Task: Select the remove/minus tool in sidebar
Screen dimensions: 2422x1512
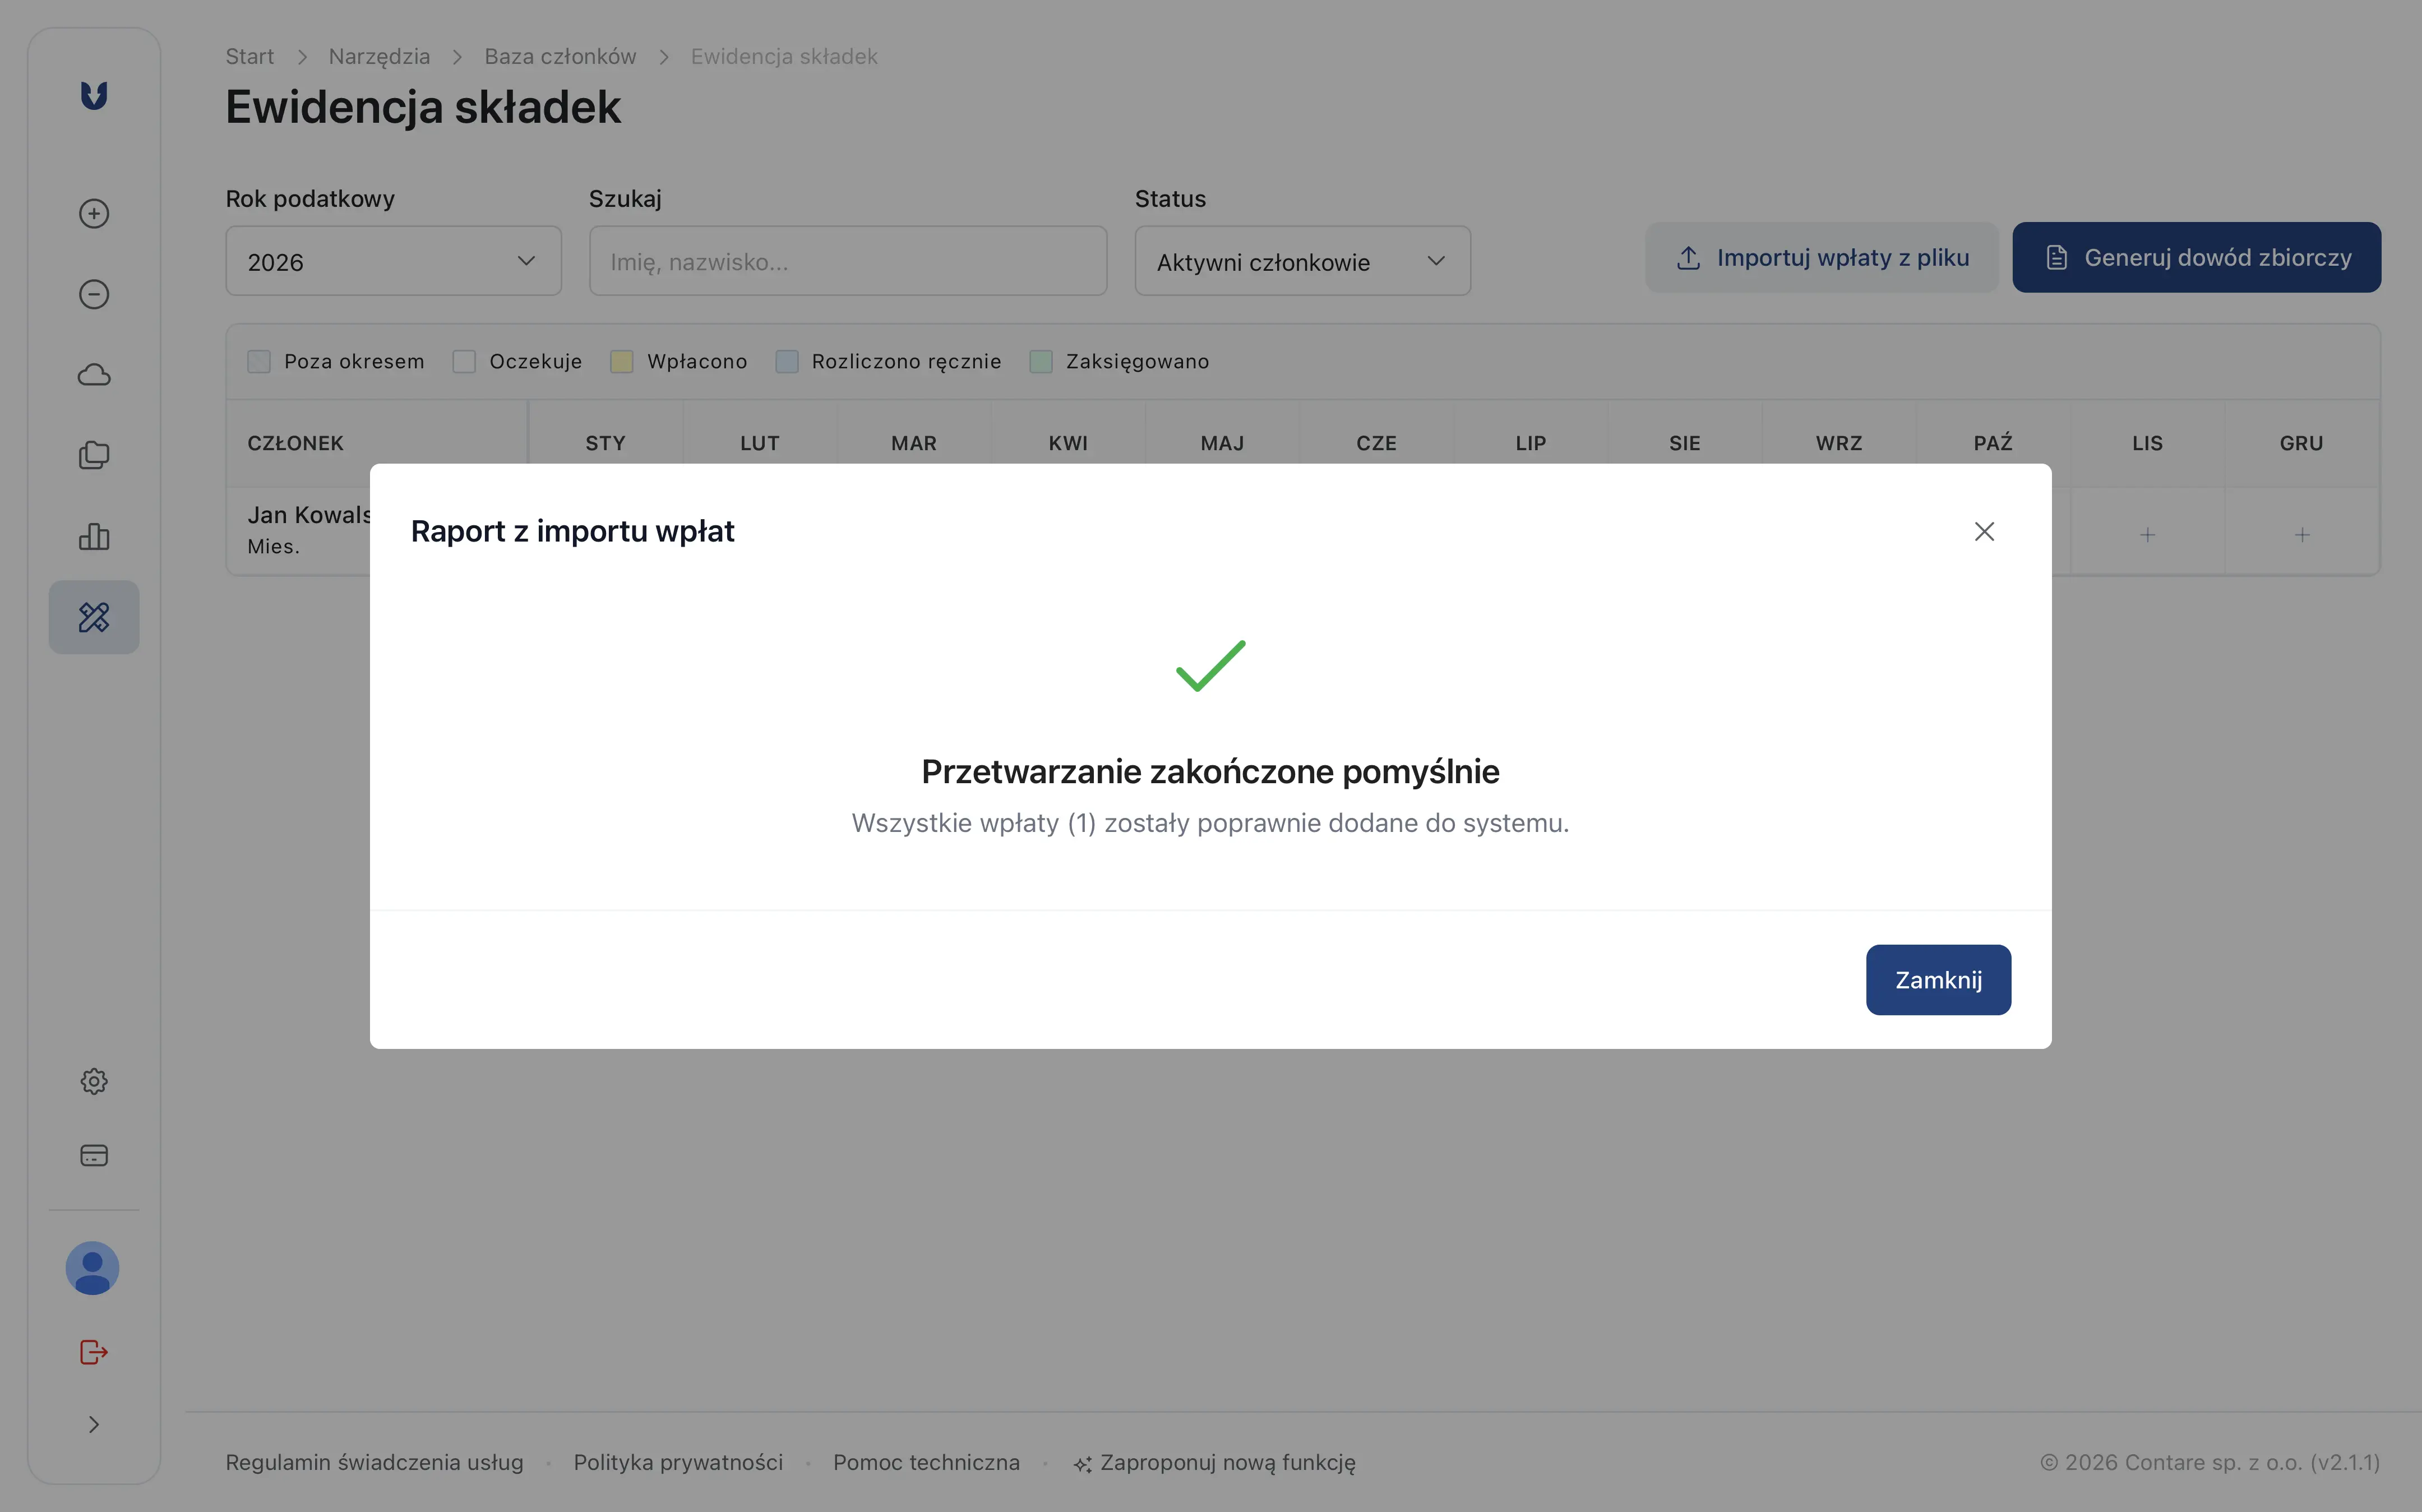Action: [93, 293]
